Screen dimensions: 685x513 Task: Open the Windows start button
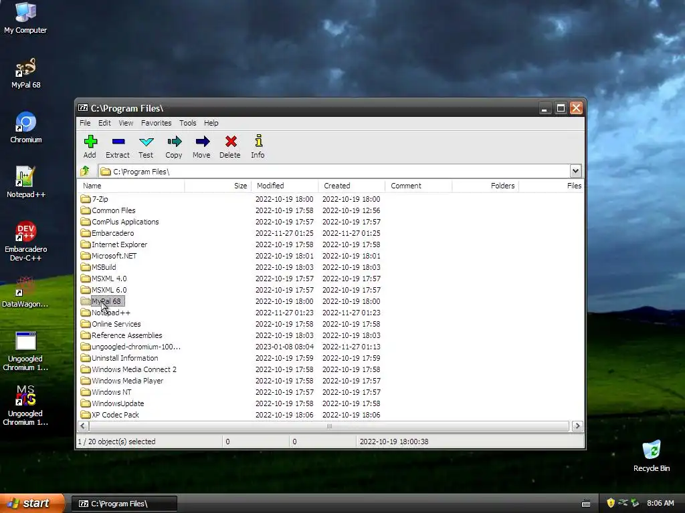(32, 503)
